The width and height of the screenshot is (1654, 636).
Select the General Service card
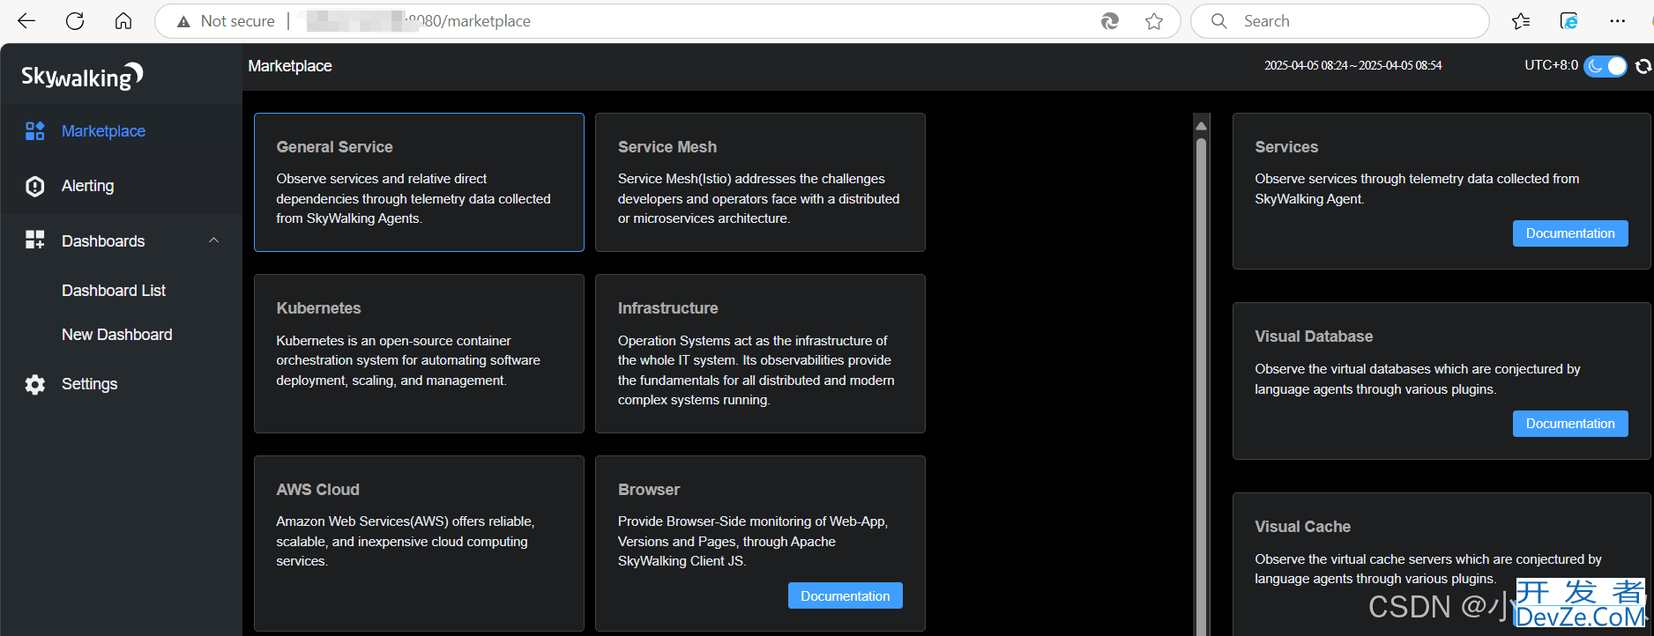(x=419, y=182)
